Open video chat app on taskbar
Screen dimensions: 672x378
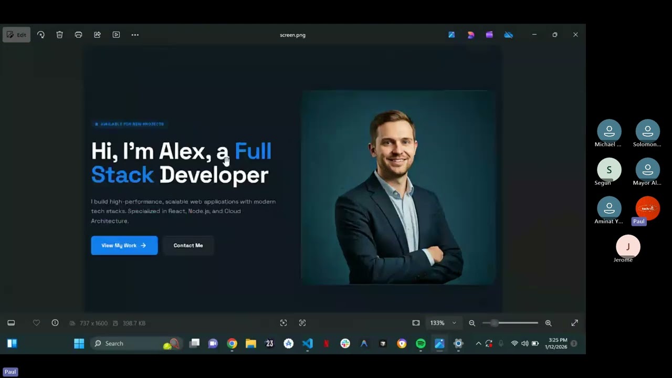[213, 343]
